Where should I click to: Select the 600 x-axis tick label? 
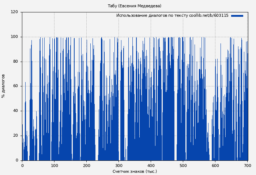(215, 166)
